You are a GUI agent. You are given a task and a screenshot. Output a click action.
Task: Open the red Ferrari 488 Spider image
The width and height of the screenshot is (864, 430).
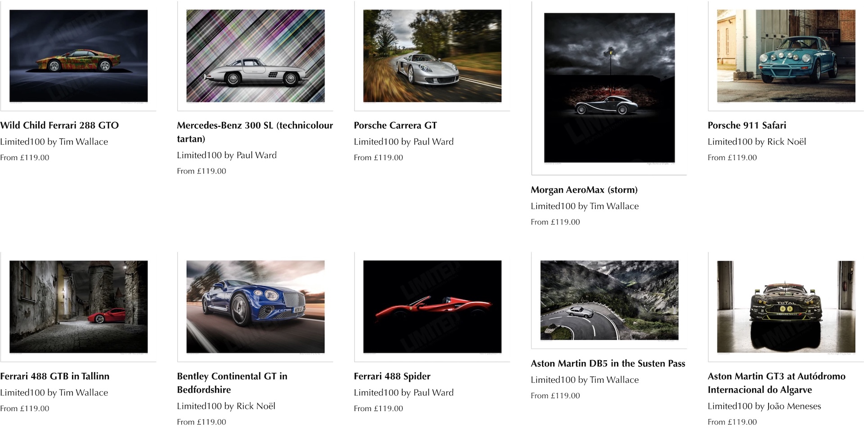coord(432,307)
